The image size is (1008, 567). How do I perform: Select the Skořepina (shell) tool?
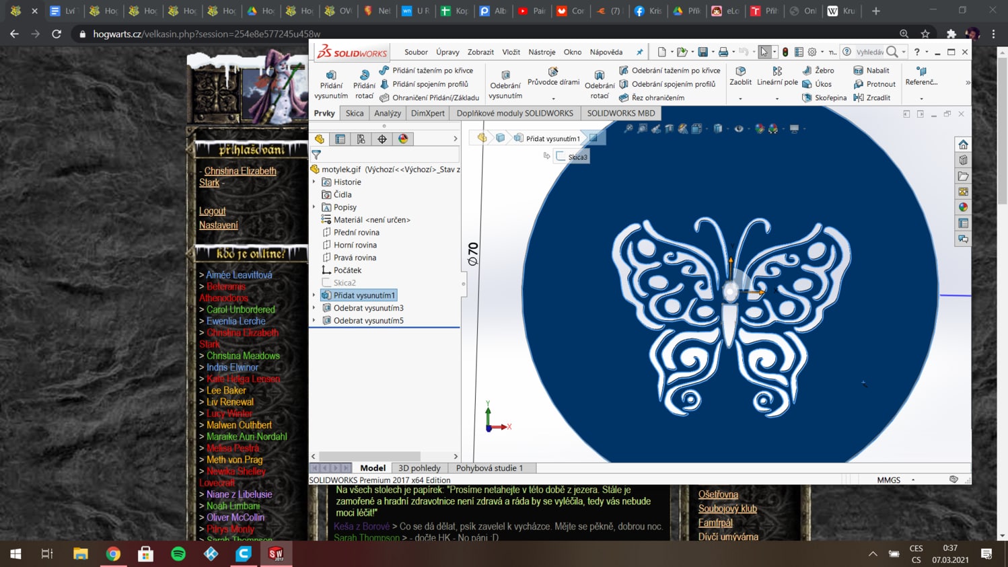pos(824,98)
